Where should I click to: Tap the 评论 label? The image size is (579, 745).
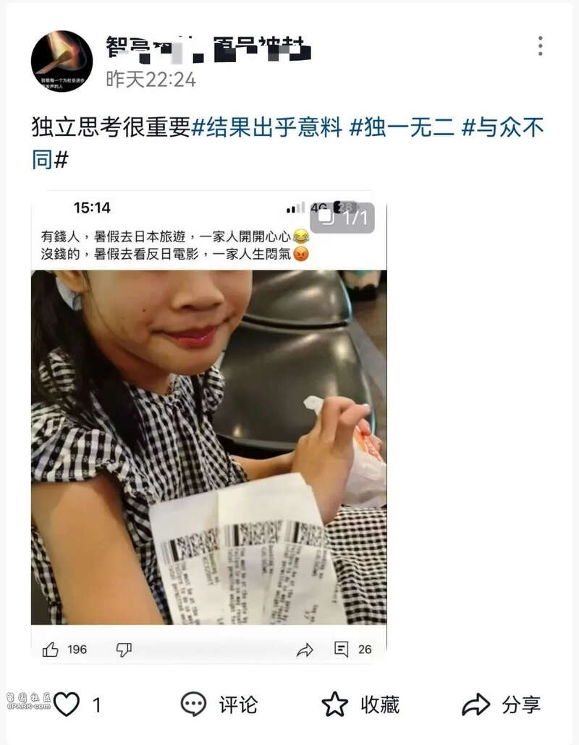tap(238, 704)
